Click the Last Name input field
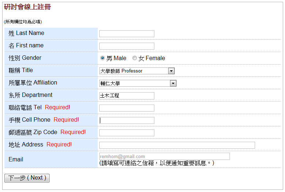The width and height of the screenshot is (285, 192). [x=127, y=34]
